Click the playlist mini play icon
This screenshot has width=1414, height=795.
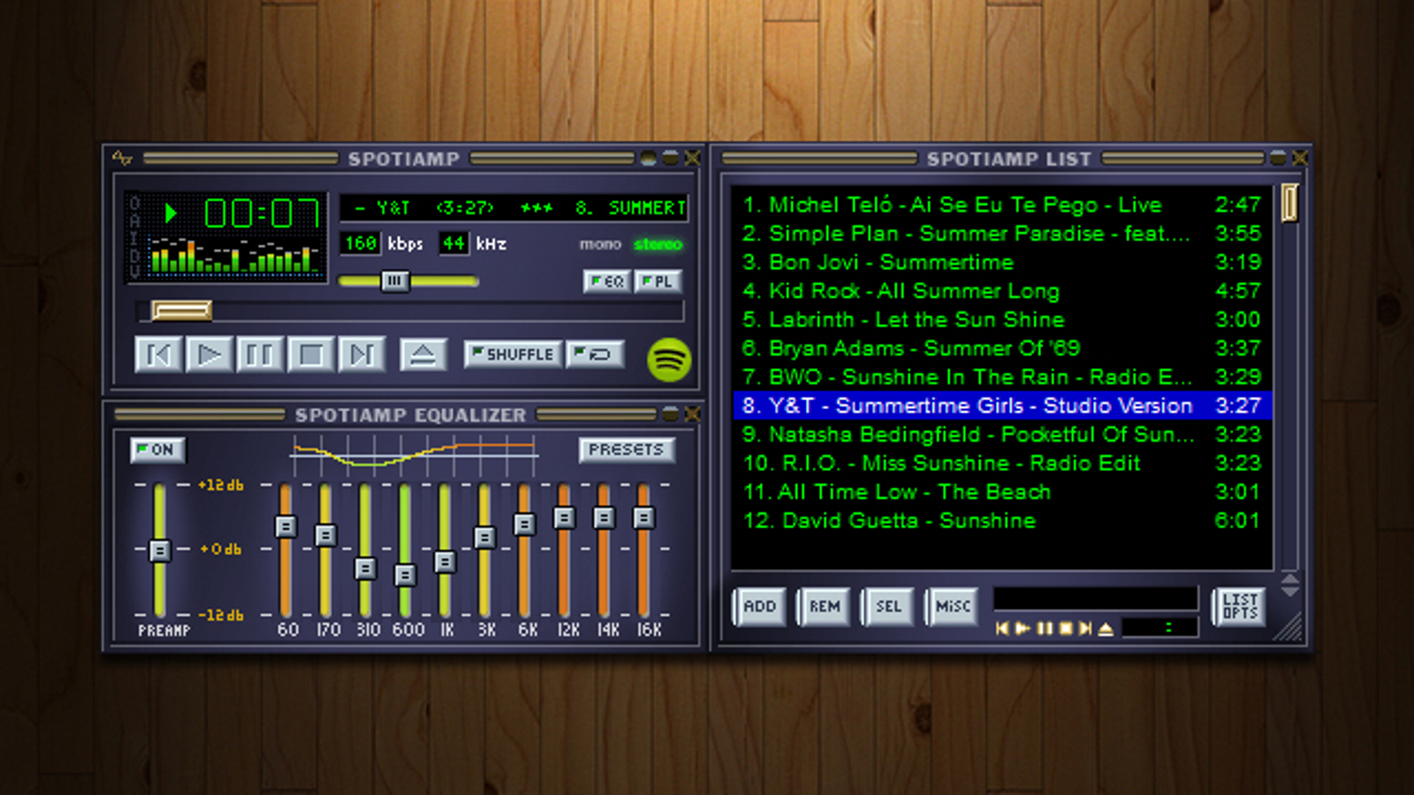click(1022, 628)
